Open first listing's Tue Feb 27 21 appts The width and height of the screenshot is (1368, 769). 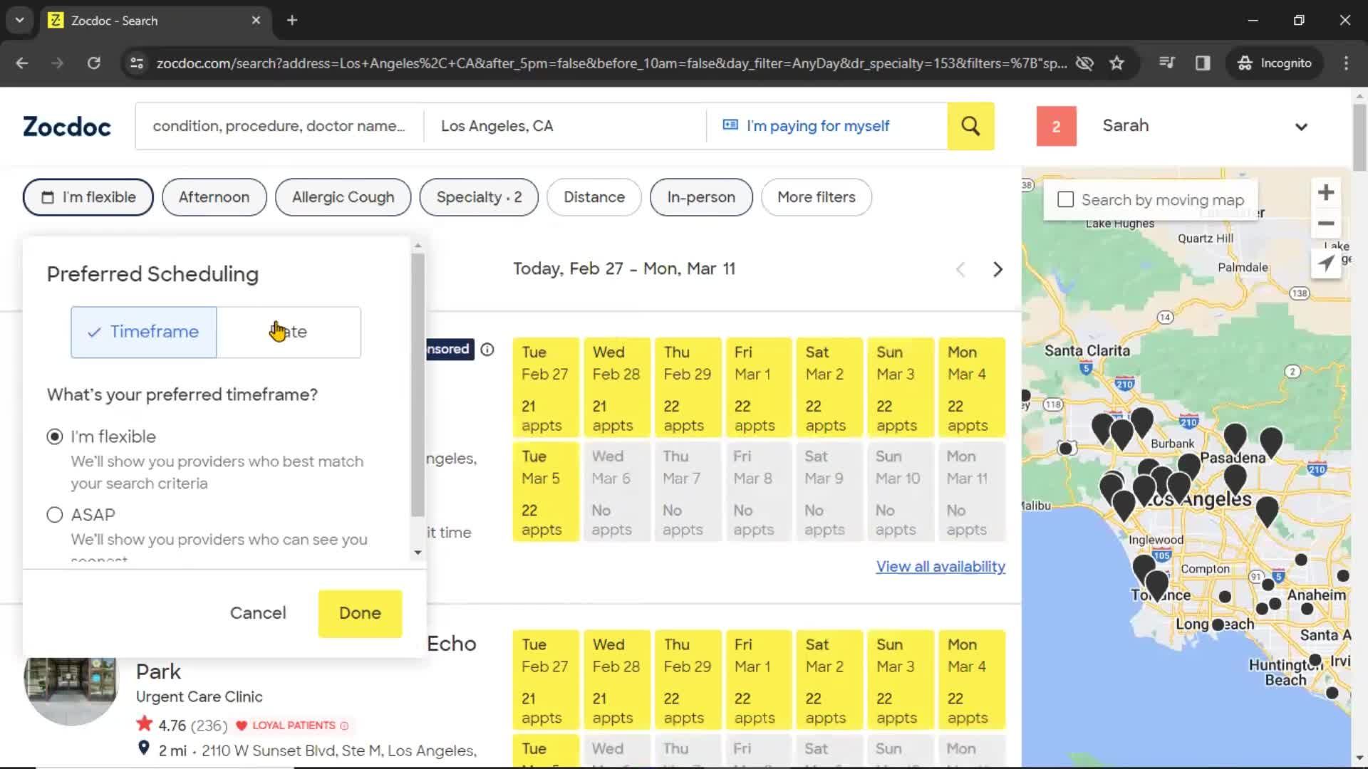coord(546,387)
